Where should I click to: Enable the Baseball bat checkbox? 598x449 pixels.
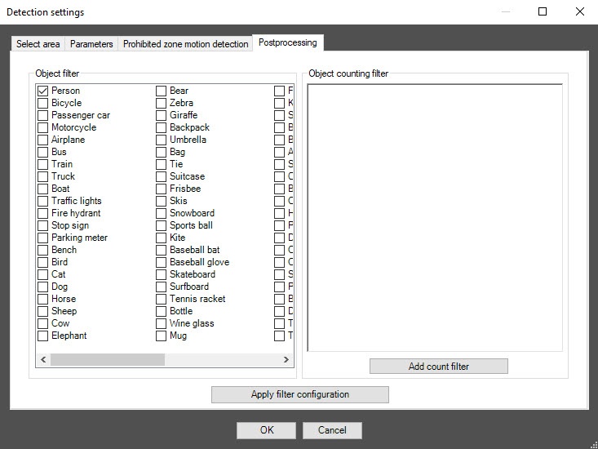pos(161,250)
